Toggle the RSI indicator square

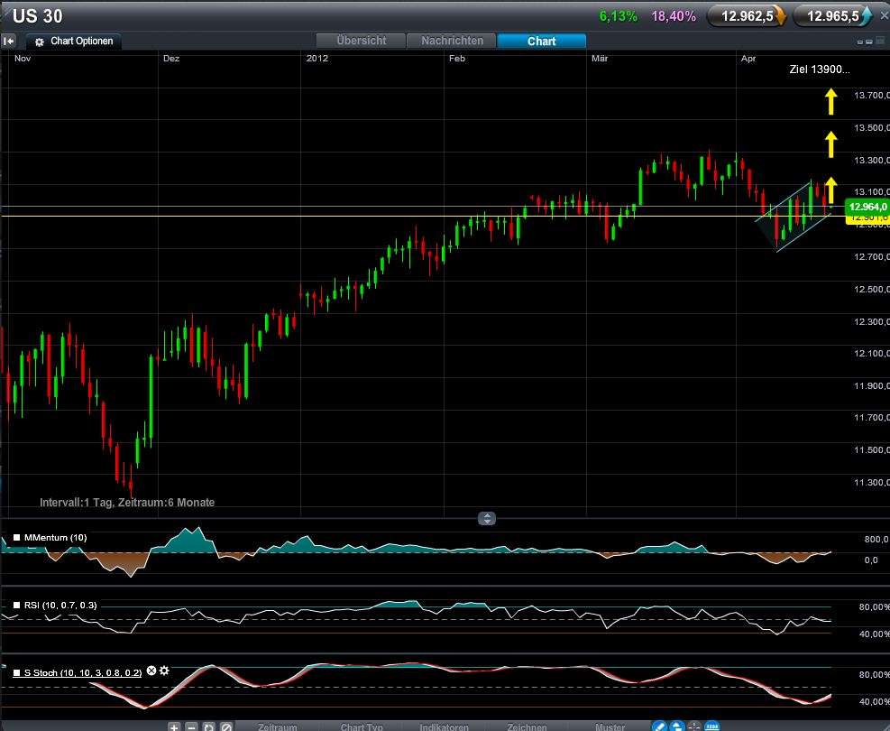point(16,605)
